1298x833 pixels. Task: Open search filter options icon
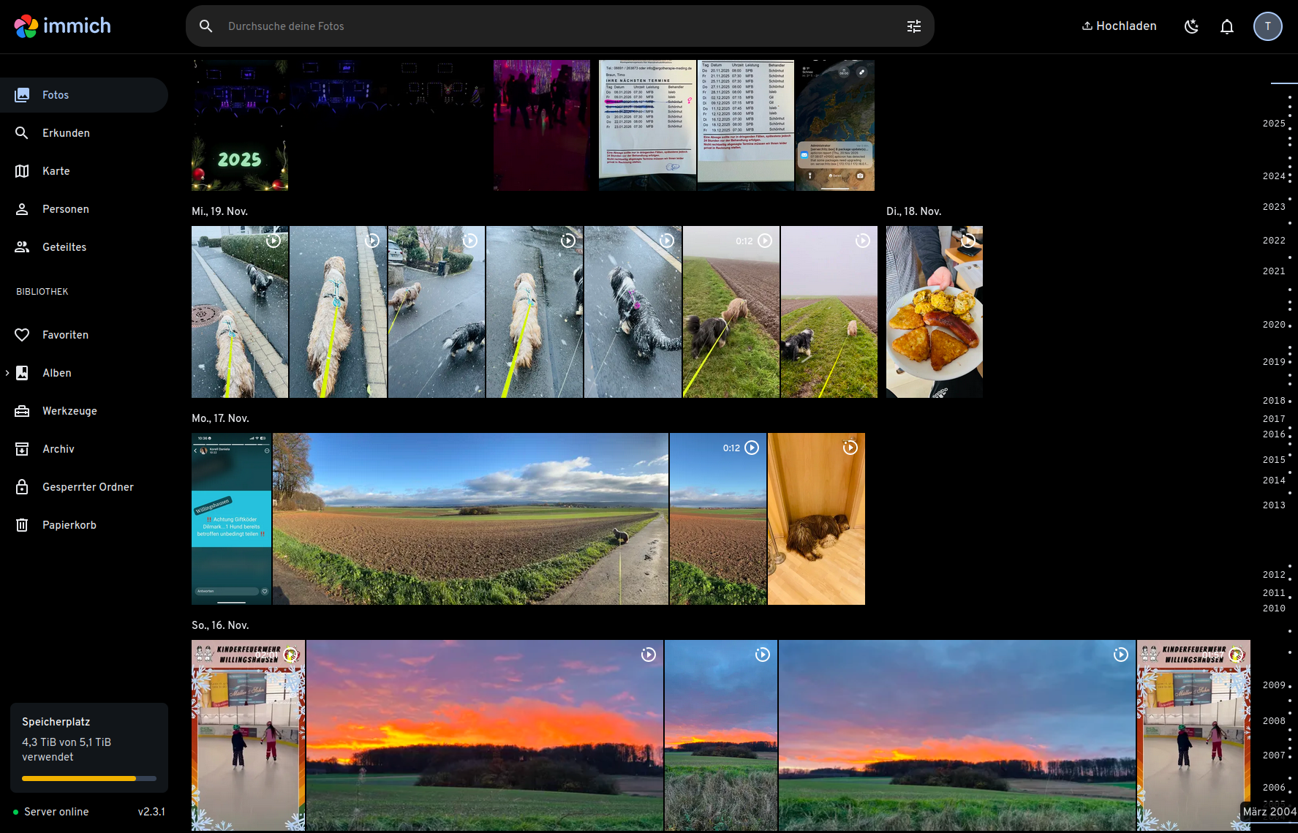coord(913,26)
